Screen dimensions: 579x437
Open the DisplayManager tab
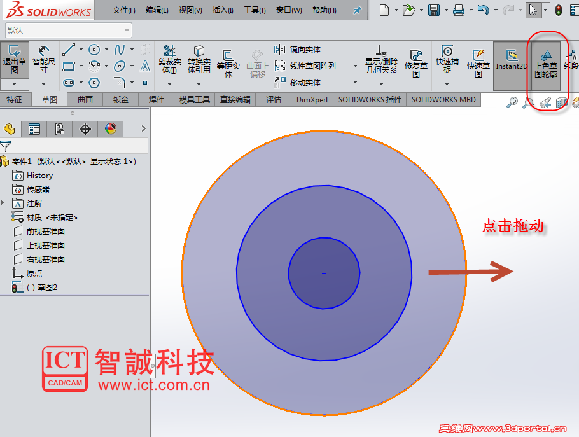[111, 129]
